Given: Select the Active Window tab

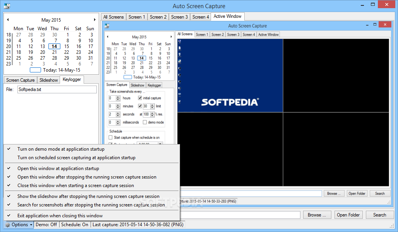Looking at the screenshot, I should tap(227, 16).
